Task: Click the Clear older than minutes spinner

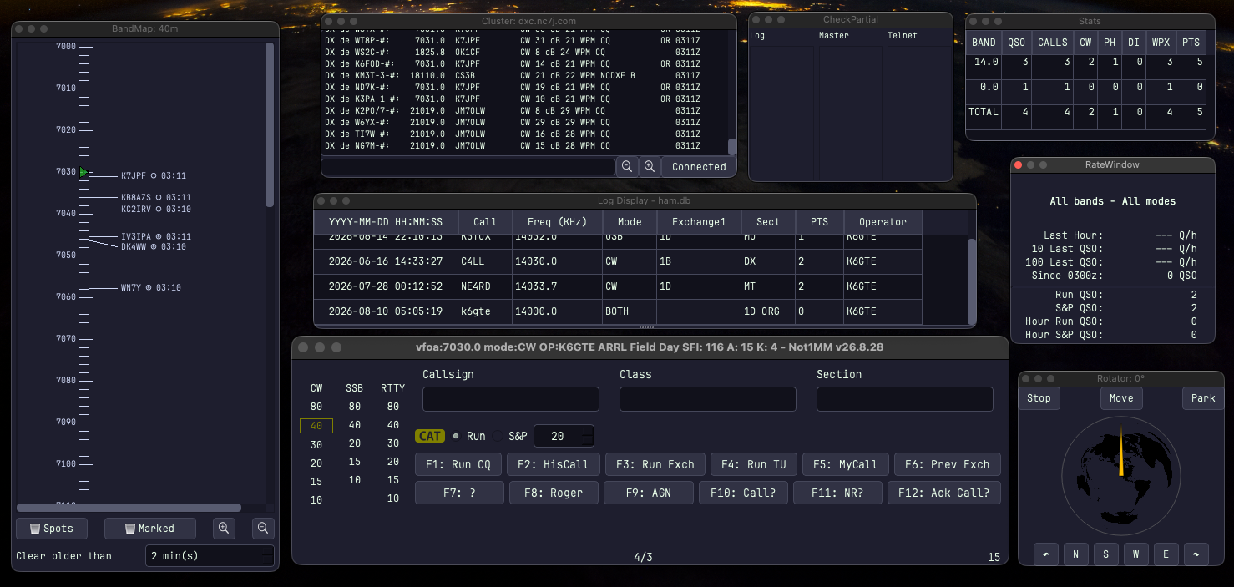Action: point(210,555)
